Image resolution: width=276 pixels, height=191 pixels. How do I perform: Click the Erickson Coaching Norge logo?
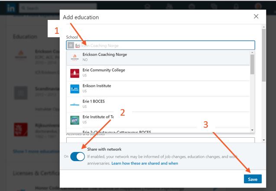75,58
